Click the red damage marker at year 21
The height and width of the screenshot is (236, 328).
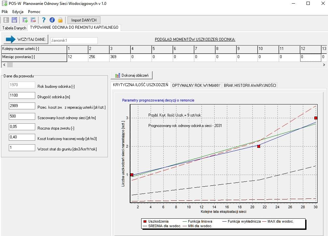[259, 146]
